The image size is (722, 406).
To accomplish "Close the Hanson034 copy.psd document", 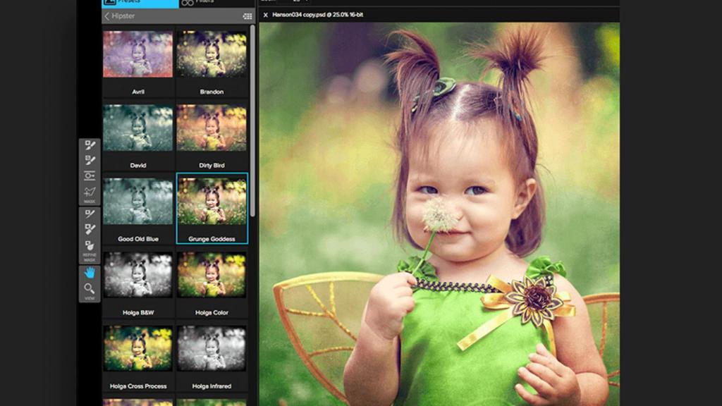I will pos(266,15).
